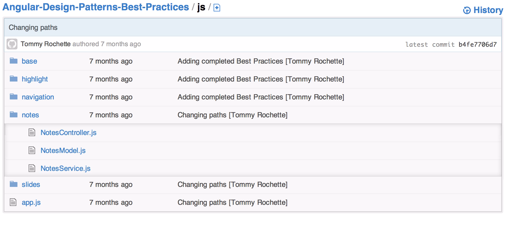
Task: Open NotesController.js file link
Action: [x=68, y=133]
